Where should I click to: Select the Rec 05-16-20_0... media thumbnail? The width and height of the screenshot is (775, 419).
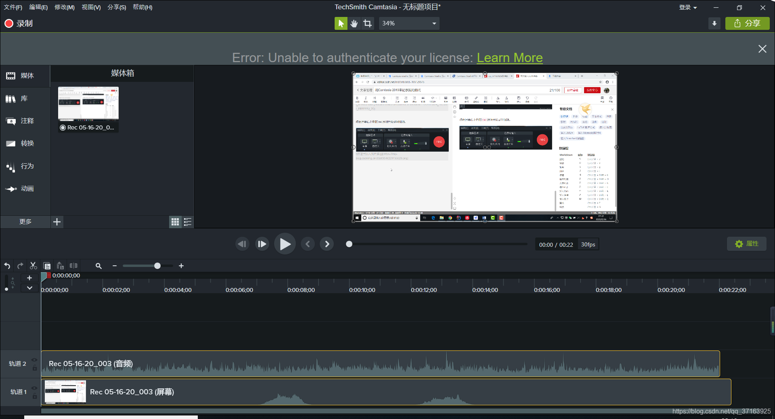tap(88, 109)
